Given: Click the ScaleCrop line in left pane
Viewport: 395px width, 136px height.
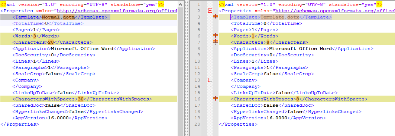Looking at the screenshot, I should [x=54, y=74].
